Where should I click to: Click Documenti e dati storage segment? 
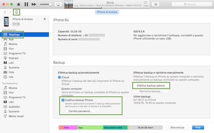115,127
